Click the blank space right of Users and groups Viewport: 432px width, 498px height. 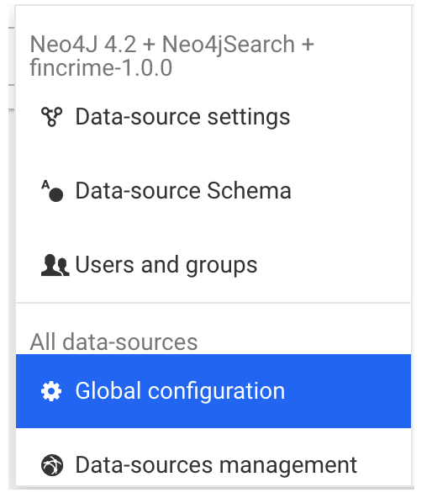pos(334,265)
